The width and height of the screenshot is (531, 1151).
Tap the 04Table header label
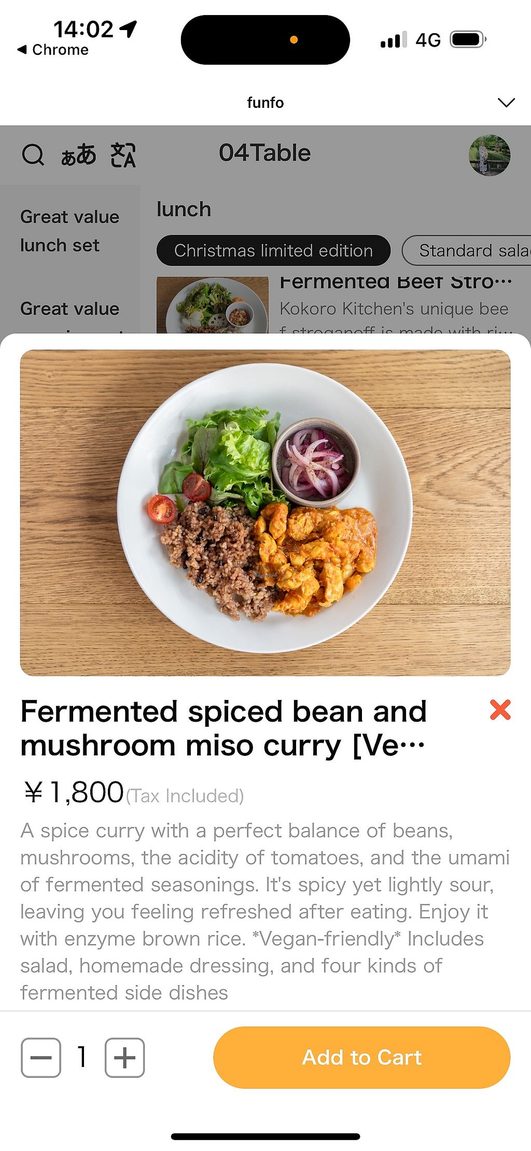click(x=264, y=153)
